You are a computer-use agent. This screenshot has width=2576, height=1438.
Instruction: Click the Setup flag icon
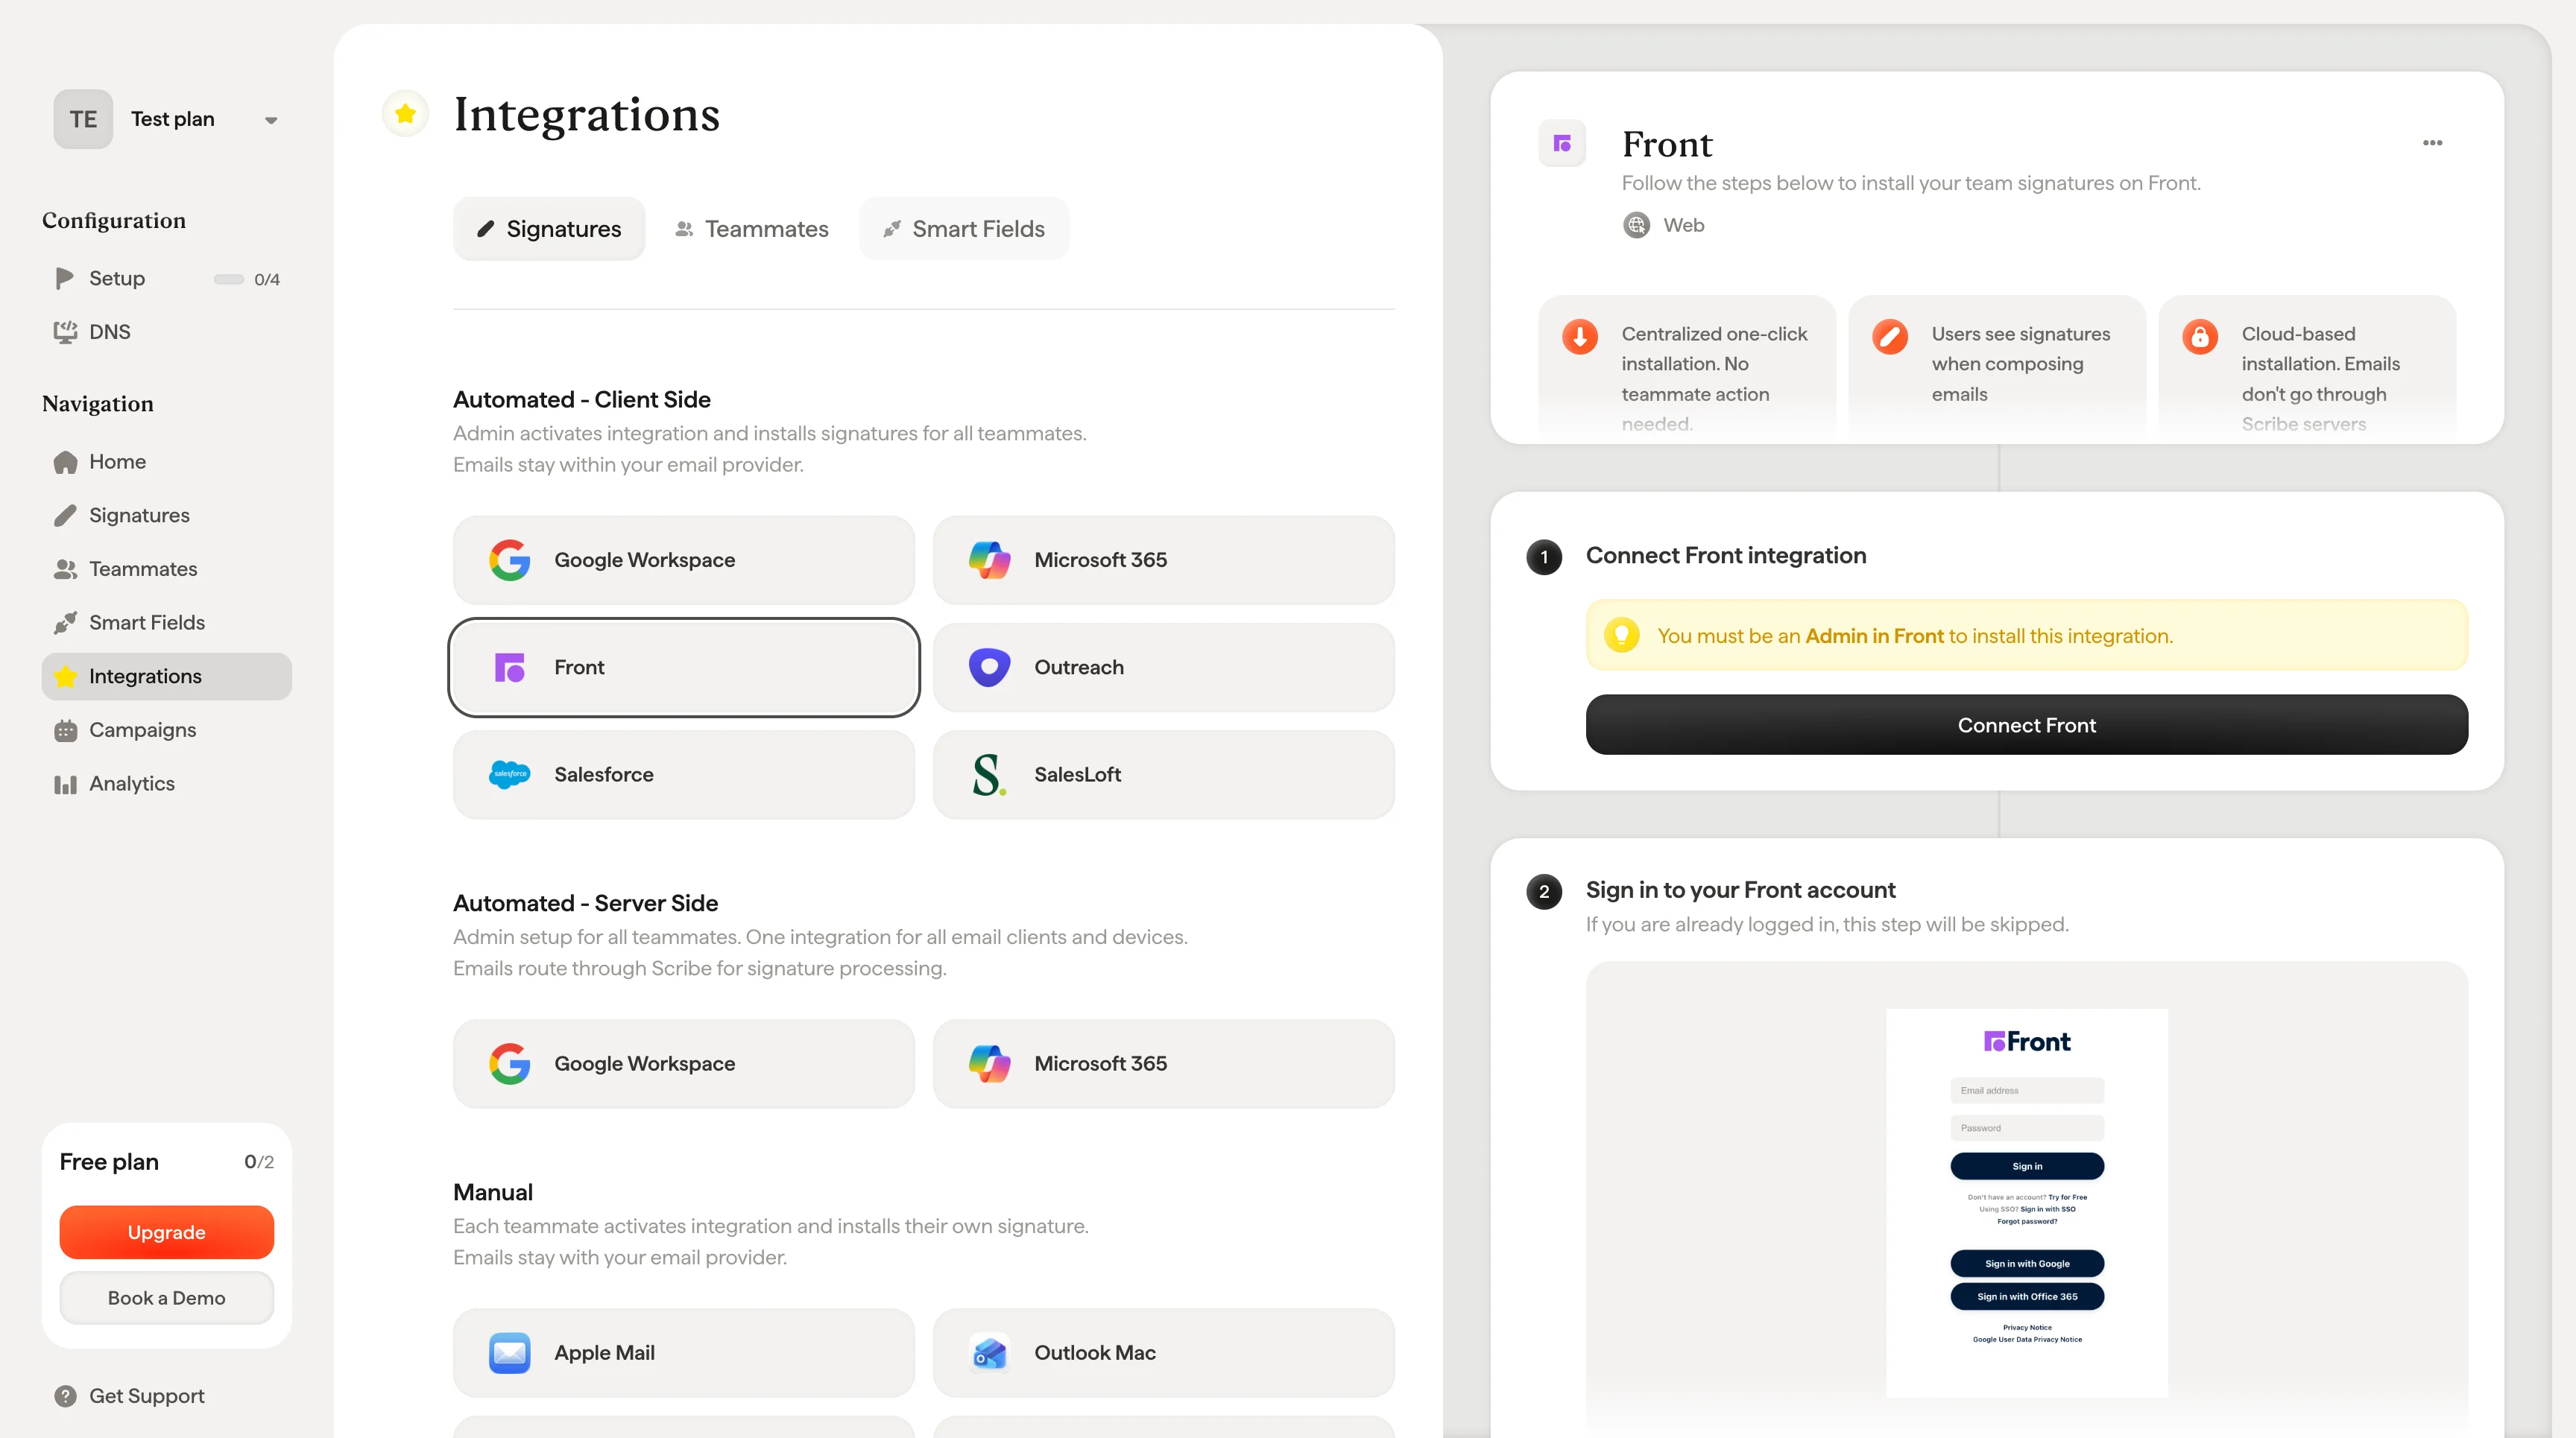pyautogui.click(x=65, y=278)
